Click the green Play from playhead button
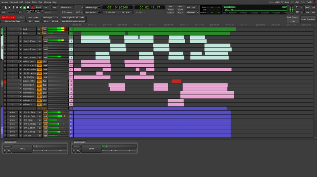 24,7
